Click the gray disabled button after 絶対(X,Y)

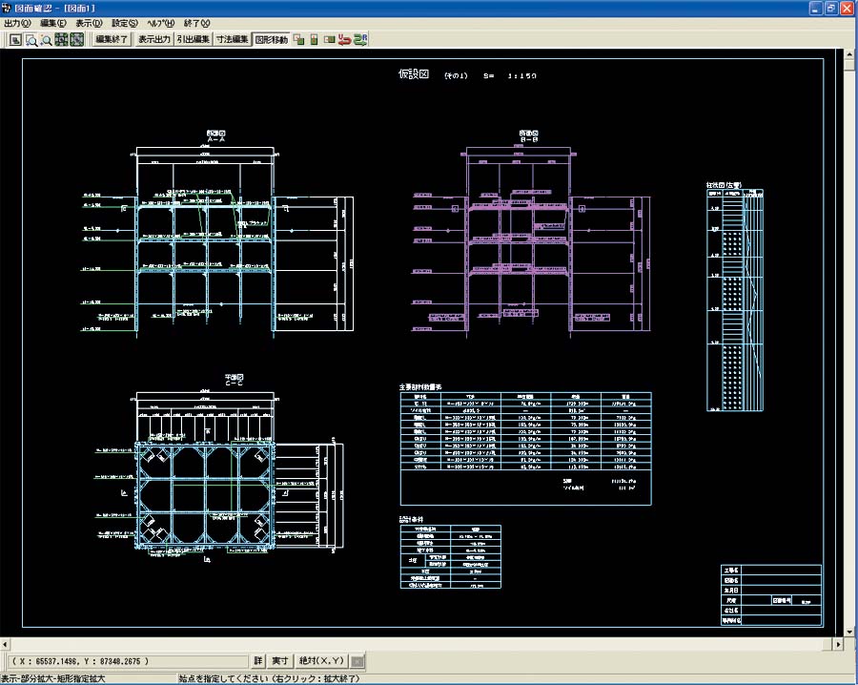[357, 661]
